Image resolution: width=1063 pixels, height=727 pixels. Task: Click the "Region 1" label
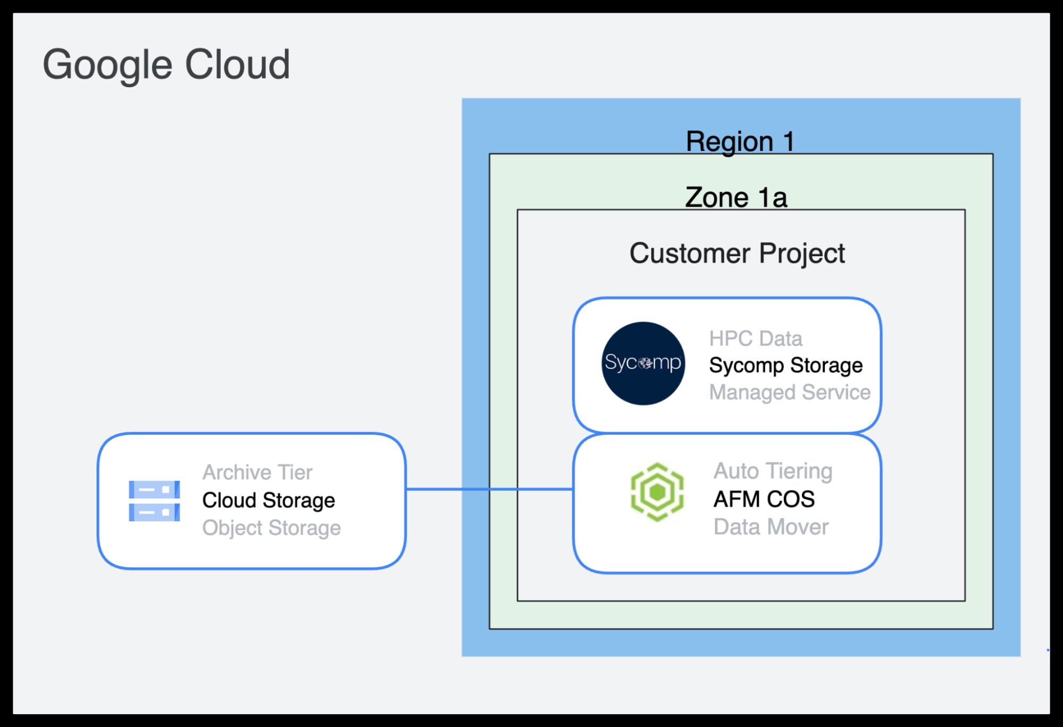point(740,141)
